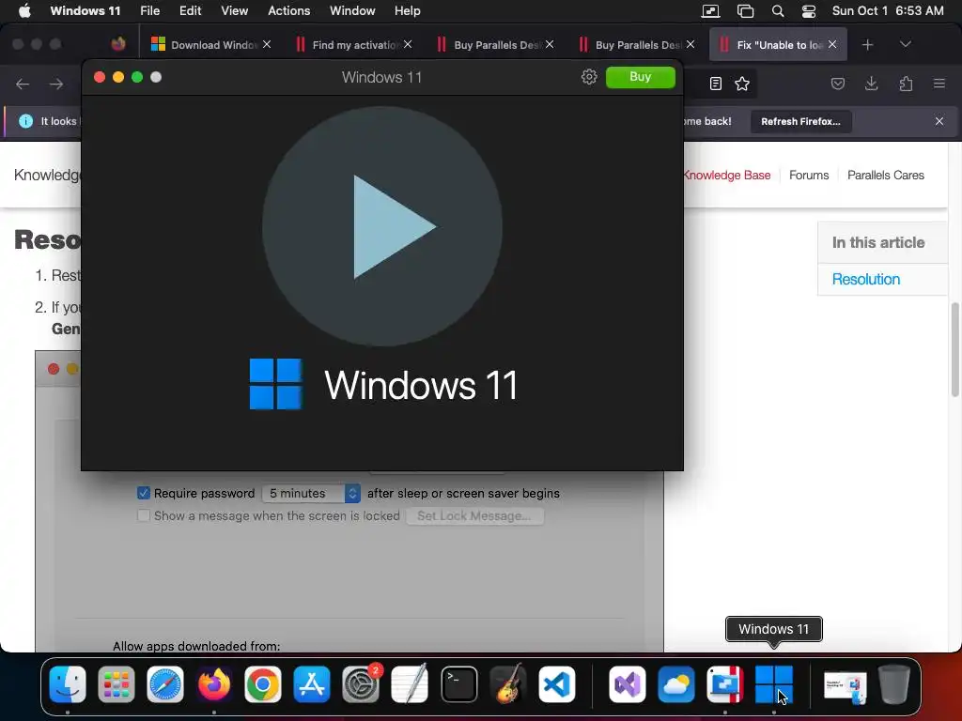The image size is (962, 721).
Task: Open Firefox Pocket save icon
Action: pyautogui.click(x=837, y=84)
